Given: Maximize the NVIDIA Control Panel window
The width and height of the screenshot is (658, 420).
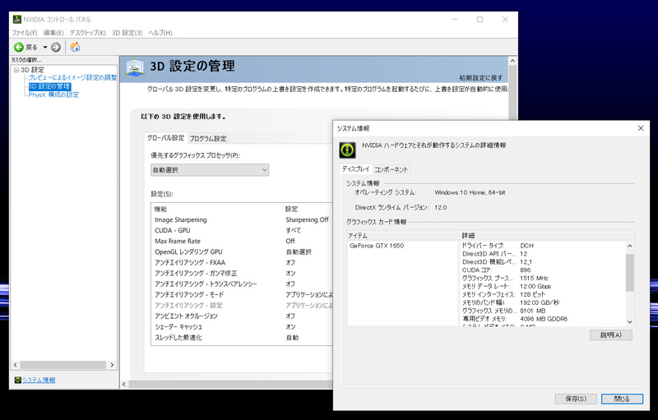Looking at the screenshot, I should pos(480,19).
